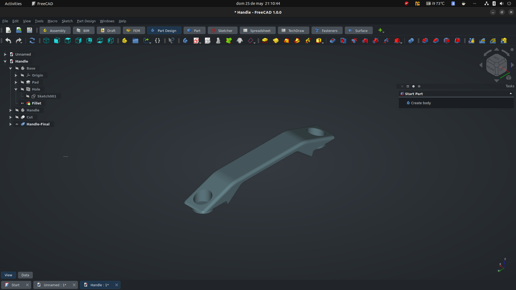Click the blue Pocket tool icon
516x290 pixels.
[333, 41]
